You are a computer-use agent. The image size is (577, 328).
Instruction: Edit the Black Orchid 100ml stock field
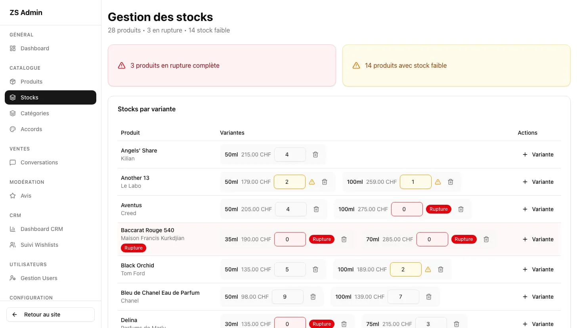[x=406, y=269]
